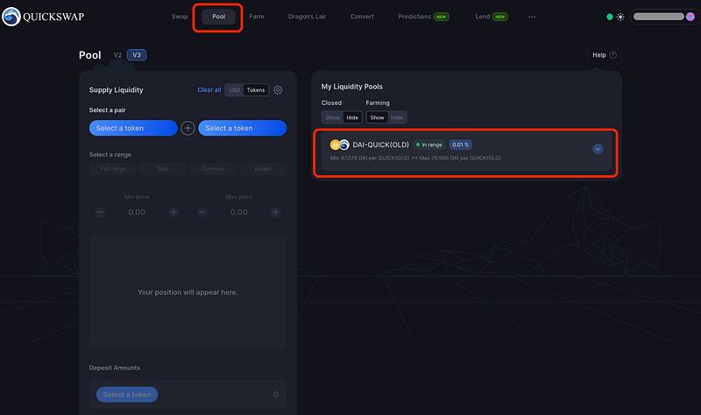
Task: Open the second Select a token dropdown
Action: pos(243,128)
